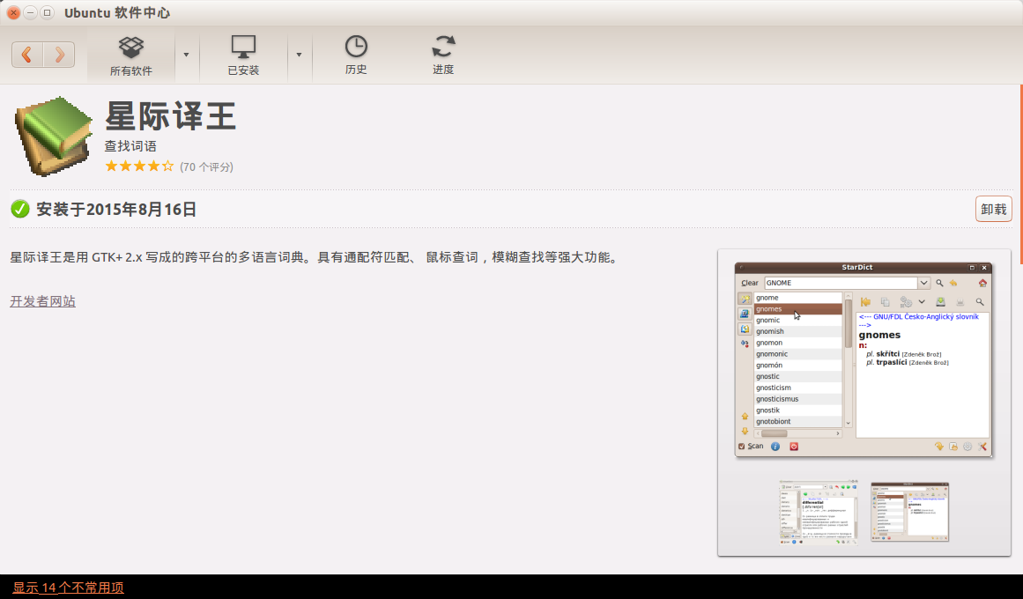Select the second small screenshot thumbnail
The width and height of the screenshot is (1023, 599).
click(909, 512)
